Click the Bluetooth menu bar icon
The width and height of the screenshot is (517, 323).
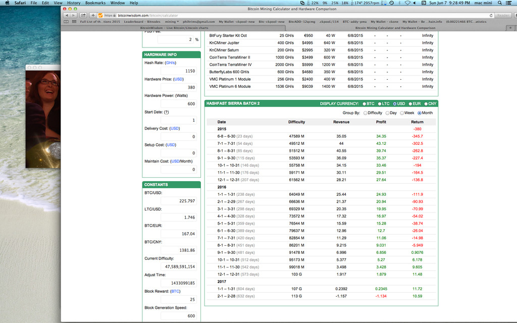point(399,3)
